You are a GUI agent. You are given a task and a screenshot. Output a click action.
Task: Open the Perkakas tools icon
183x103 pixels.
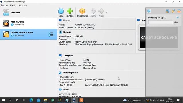pos(6,13)
